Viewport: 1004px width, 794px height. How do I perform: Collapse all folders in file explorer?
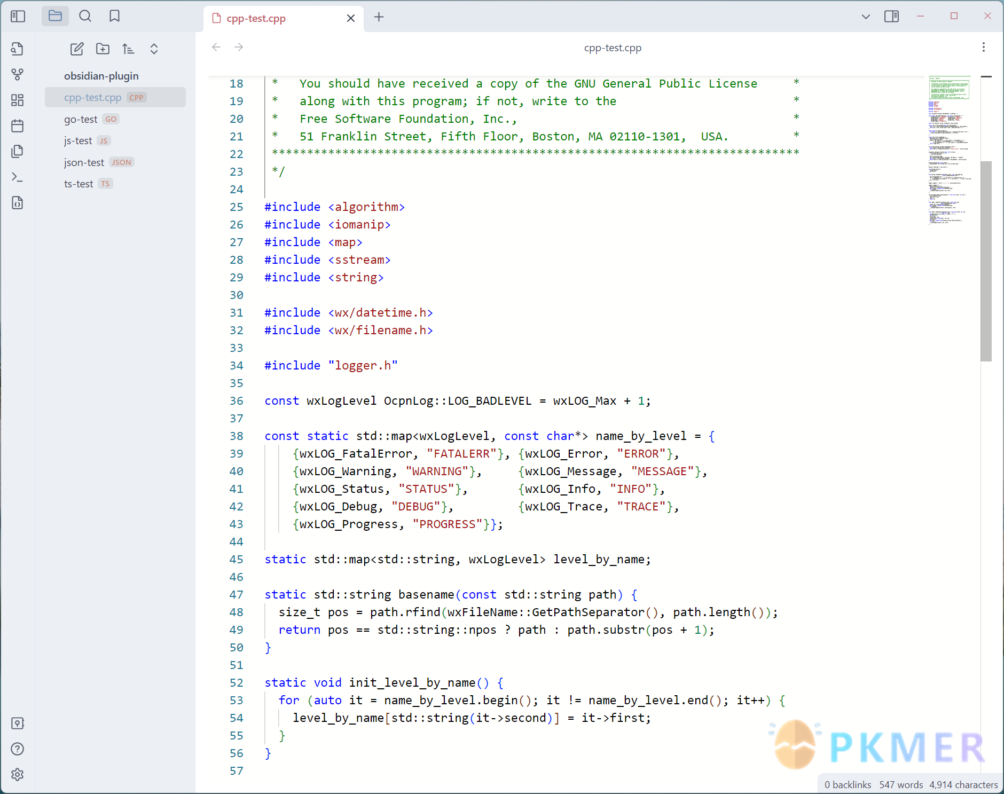tap(154, 49)
